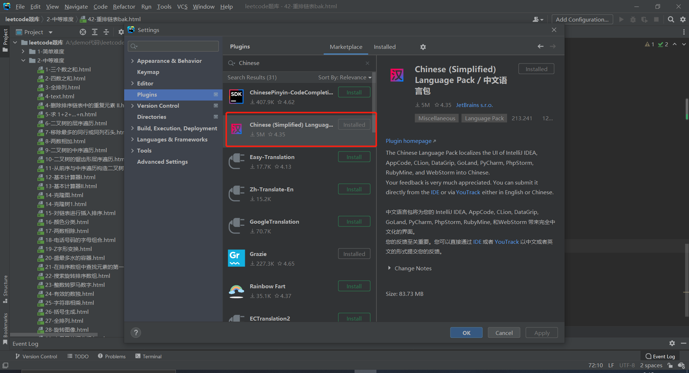
Task: Open Sort By Relevance dropdown
Action: [x=344, y=78]
